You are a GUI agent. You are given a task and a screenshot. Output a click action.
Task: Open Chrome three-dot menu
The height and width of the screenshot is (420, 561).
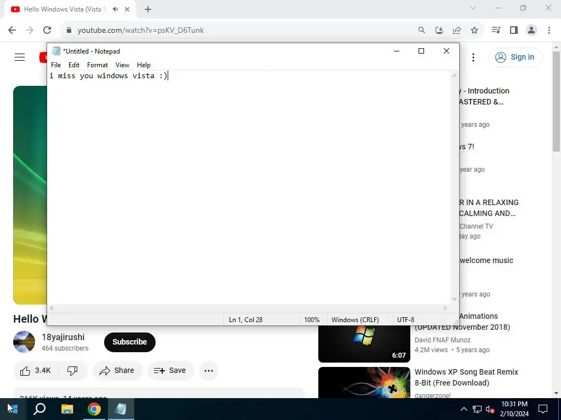(549, 31)
